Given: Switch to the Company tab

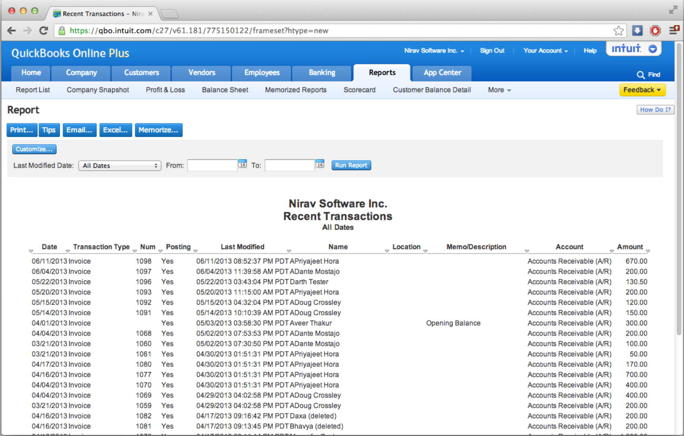Looking at the screenshot, I should 81,73.
